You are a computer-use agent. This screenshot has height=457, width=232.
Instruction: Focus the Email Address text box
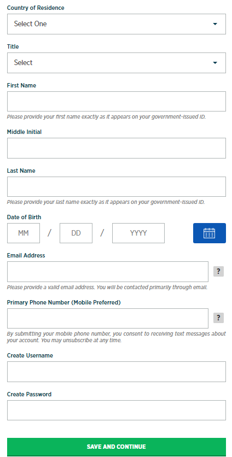108,272
